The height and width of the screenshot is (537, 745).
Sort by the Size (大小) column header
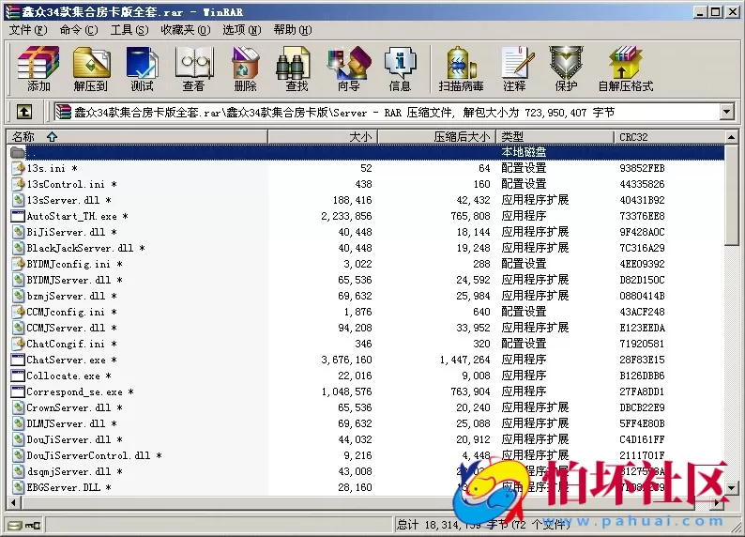(x=323, y=137)
